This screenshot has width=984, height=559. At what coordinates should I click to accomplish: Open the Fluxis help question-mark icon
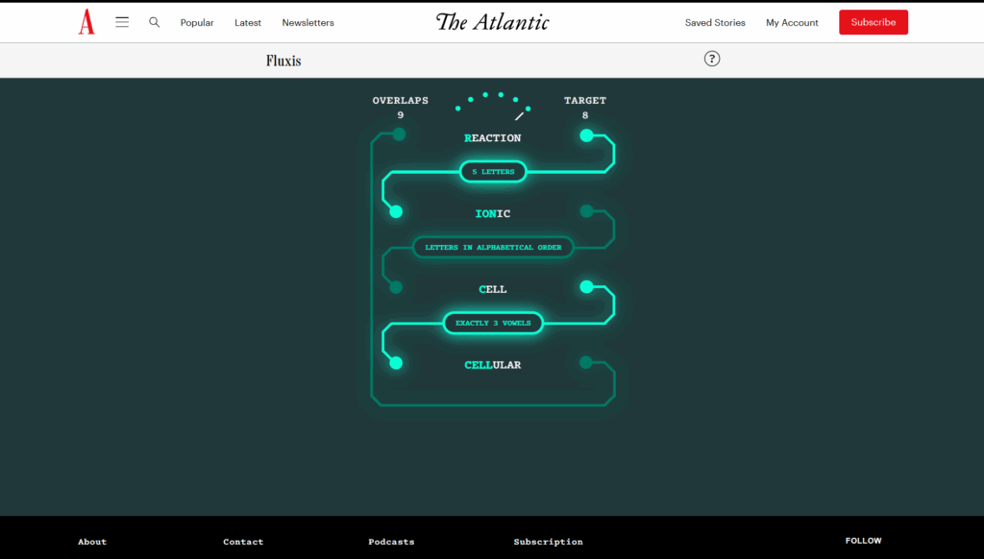(x=711, y=59)
